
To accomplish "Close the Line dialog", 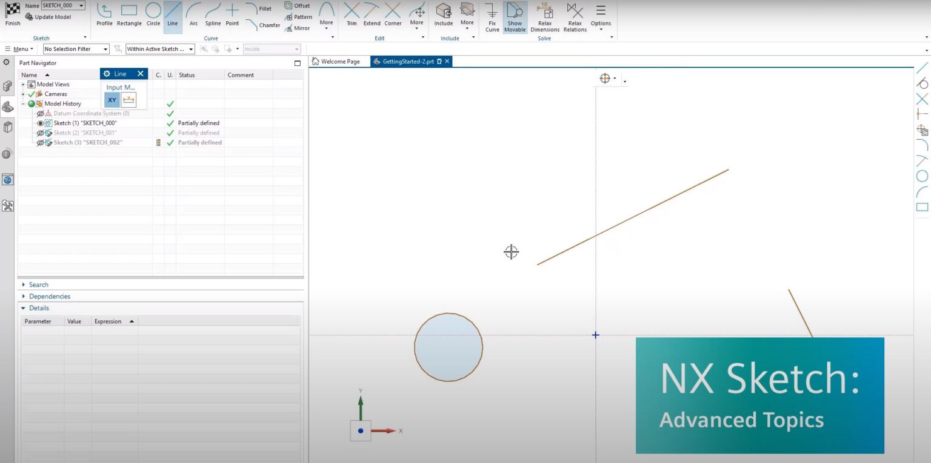I will tap(141, 74).
